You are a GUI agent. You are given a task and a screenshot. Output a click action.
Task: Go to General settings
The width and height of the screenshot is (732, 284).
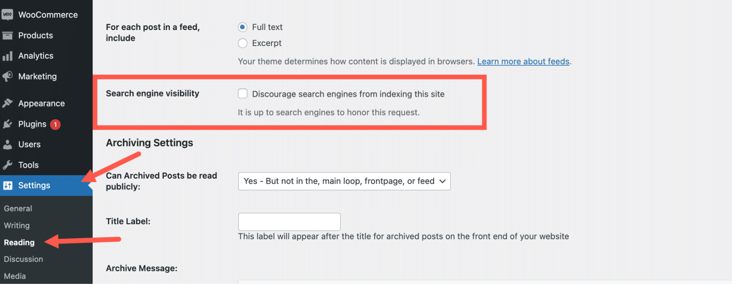coord(18,208)
